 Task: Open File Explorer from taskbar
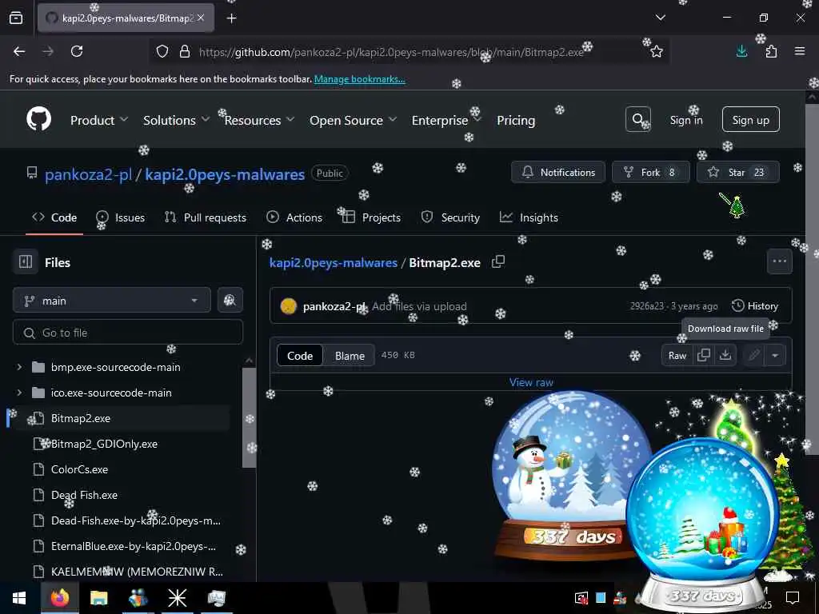click(98, 598)
